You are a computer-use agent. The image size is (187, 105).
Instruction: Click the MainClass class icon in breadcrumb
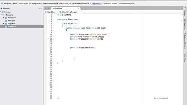(x=46, y=12)
